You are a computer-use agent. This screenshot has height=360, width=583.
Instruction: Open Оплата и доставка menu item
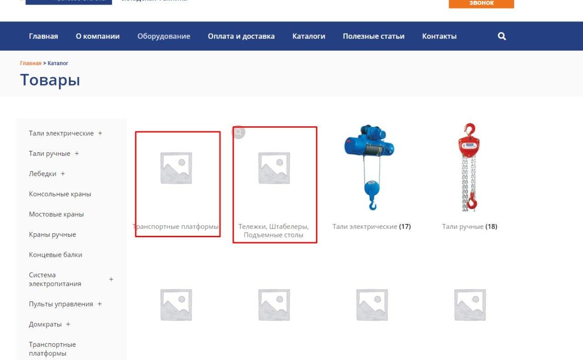coord(241,36)
